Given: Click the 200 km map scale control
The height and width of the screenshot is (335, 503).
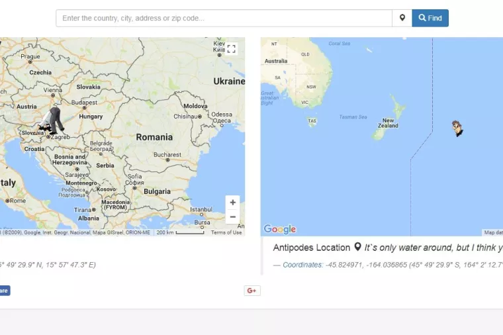Looking at the screenshot, I should 180,232.
